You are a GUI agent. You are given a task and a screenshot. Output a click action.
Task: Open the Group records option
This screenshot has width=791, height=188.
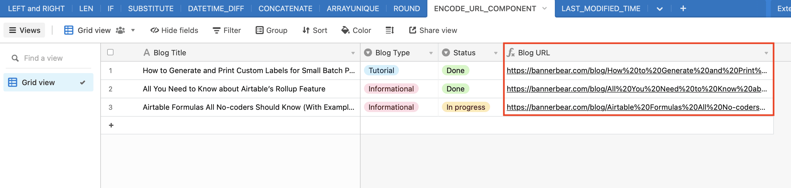(x=271, y=30)
